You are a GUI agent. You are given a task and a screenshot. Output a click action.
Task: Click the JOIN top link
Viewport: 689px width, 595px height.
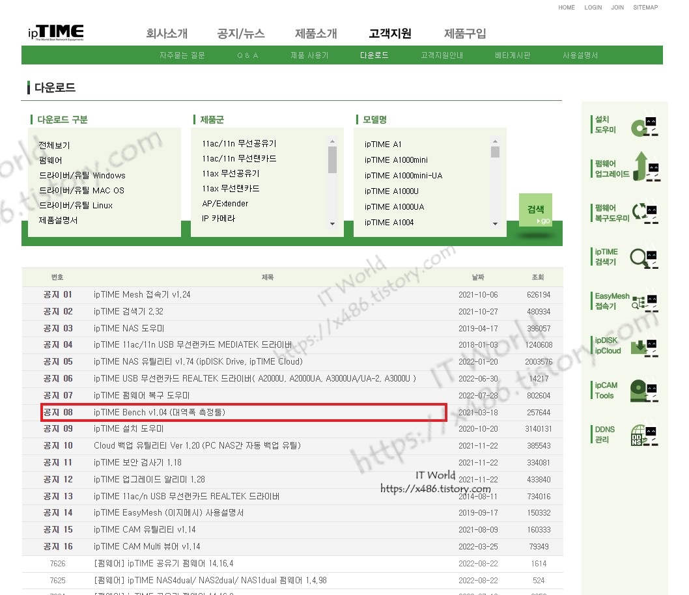pos(617,7)
